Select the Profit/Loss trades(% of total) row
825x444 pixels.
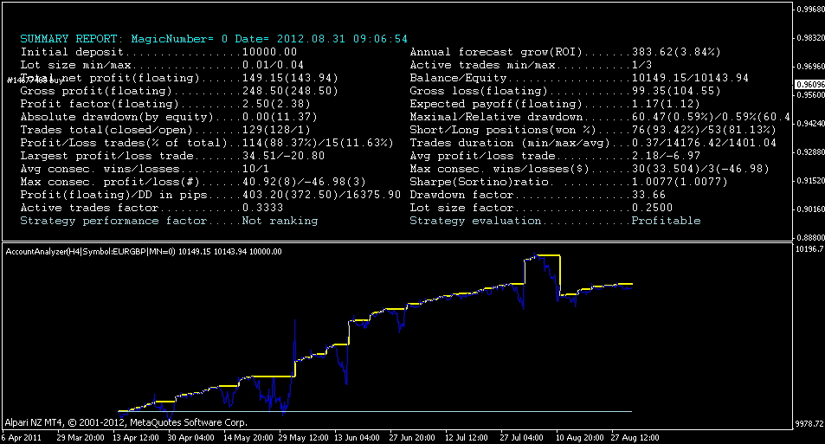(207, 143)
